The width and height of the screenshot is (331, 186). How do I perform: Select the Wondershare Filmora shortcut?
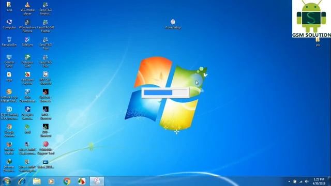coord(27,26)
